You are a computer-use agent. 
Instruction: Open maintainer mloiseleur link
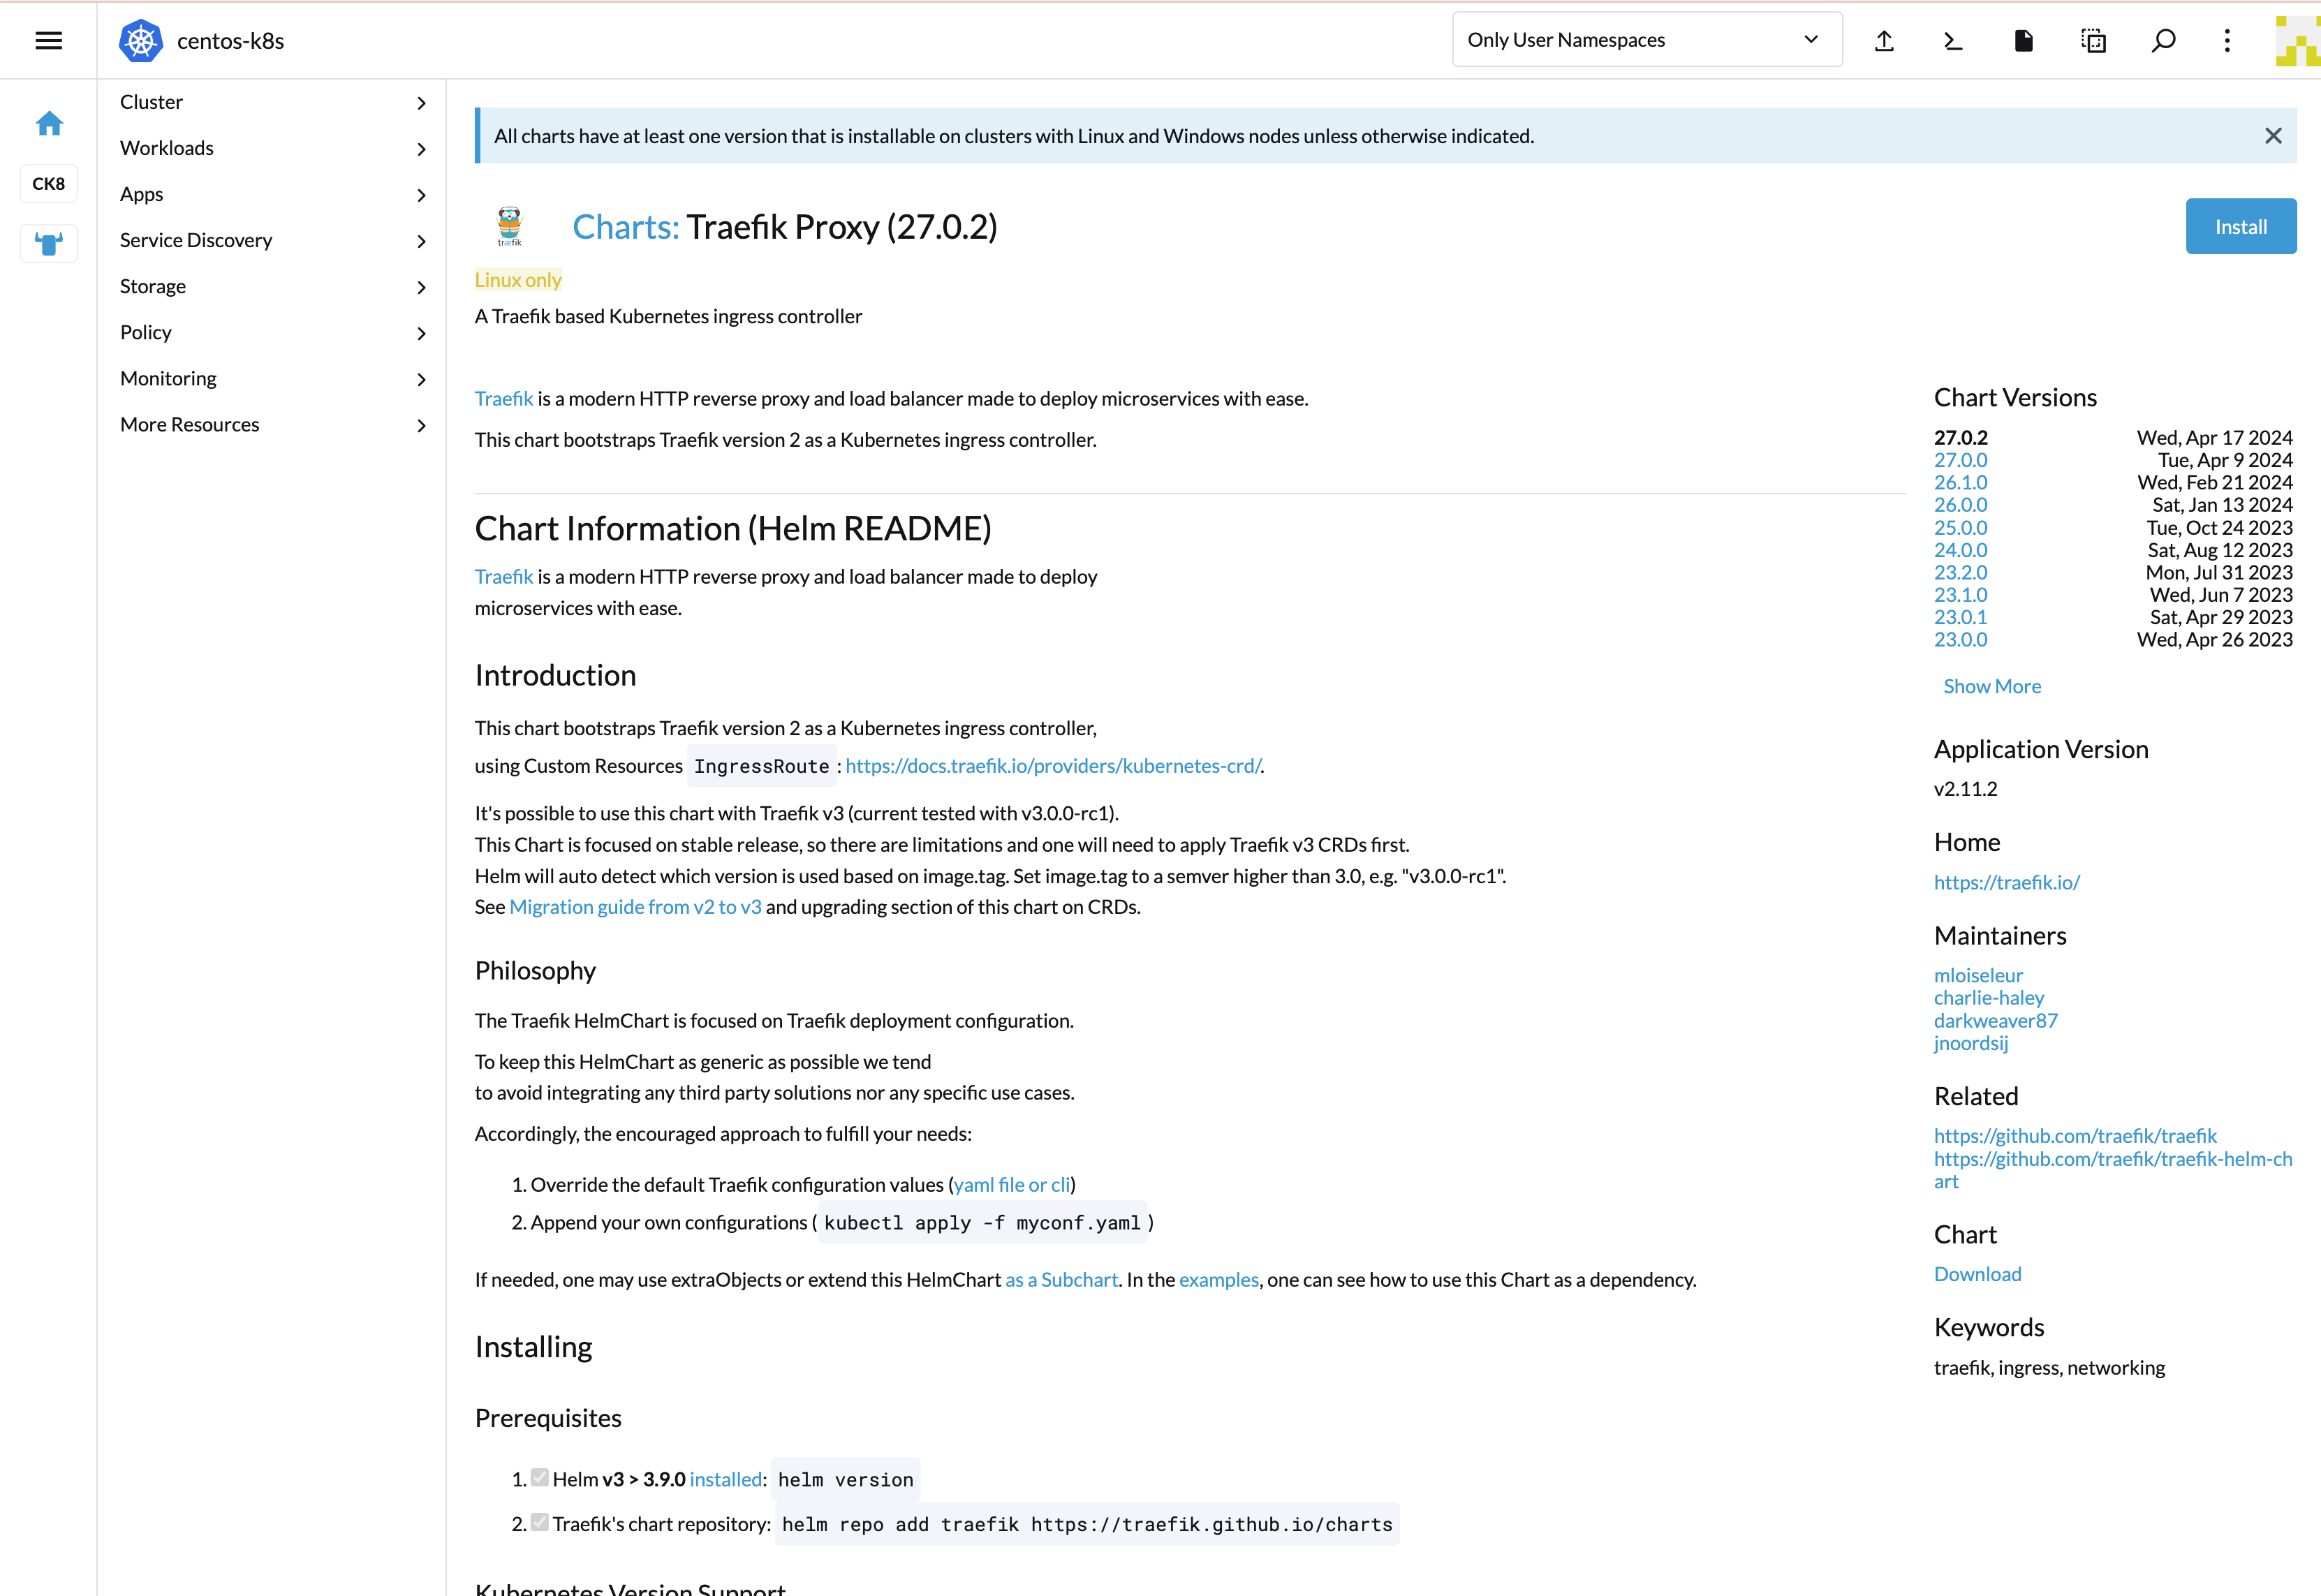click(x=1978, y=975)
